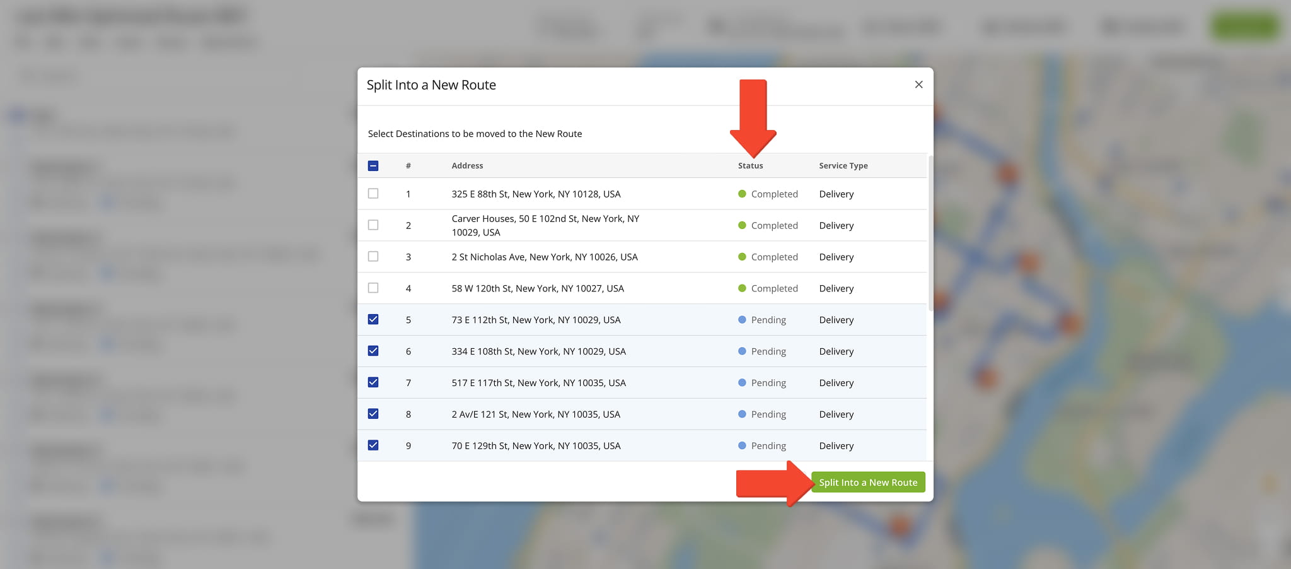This screenshot has height=569, width=1291.
Task: Check the checkbox for 2 St Nicholas Ave
Action: point(374,257)
